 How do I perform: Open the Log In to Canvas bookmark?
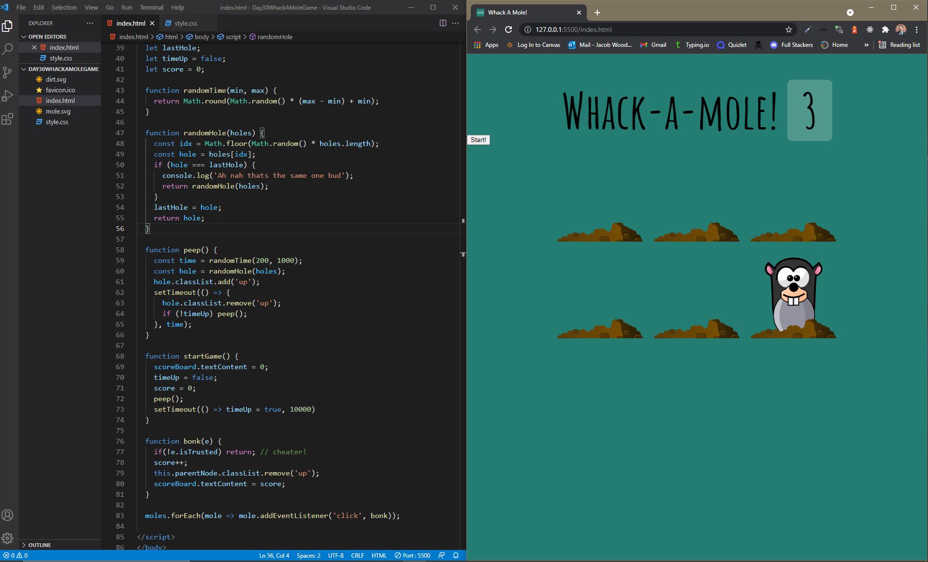tap(533, 45)
